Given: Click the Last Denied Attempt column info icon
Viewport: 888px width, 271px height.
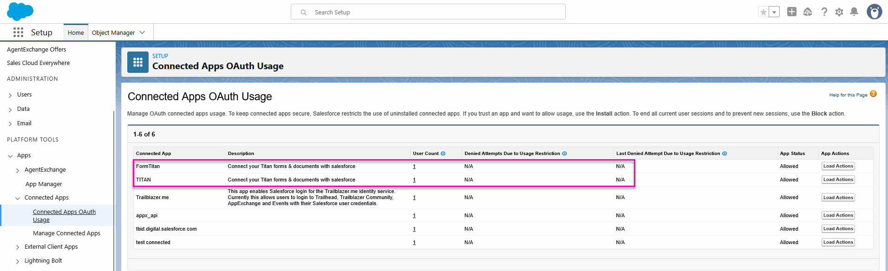Looking at the screenshot, I should point(725,154).
